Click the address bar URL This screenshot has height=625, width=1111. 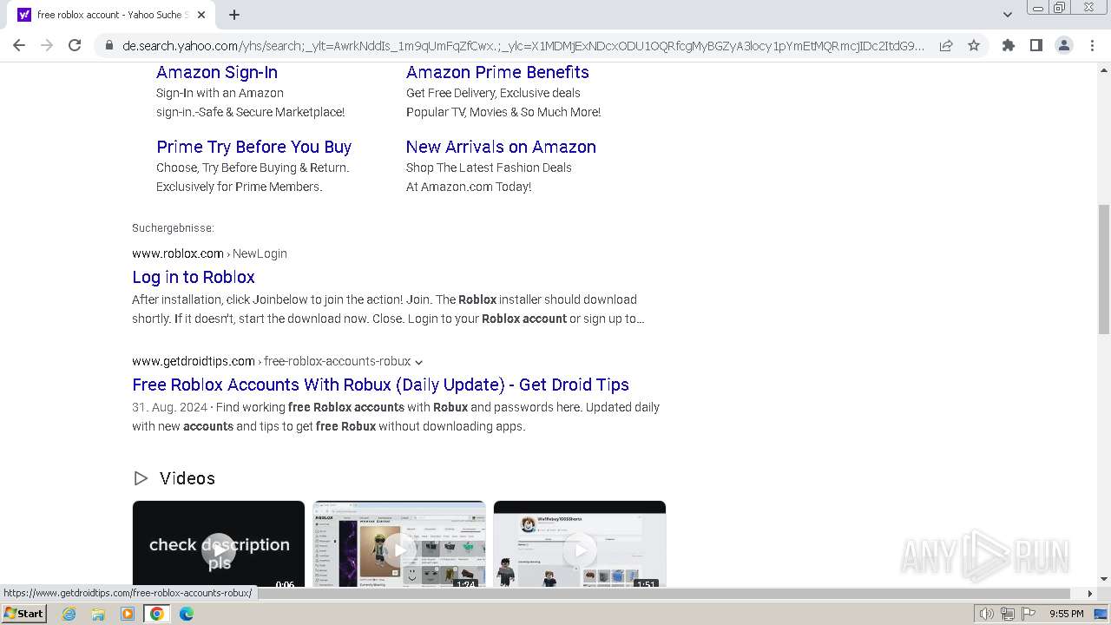pyautogui.click(x=523, y=46)
